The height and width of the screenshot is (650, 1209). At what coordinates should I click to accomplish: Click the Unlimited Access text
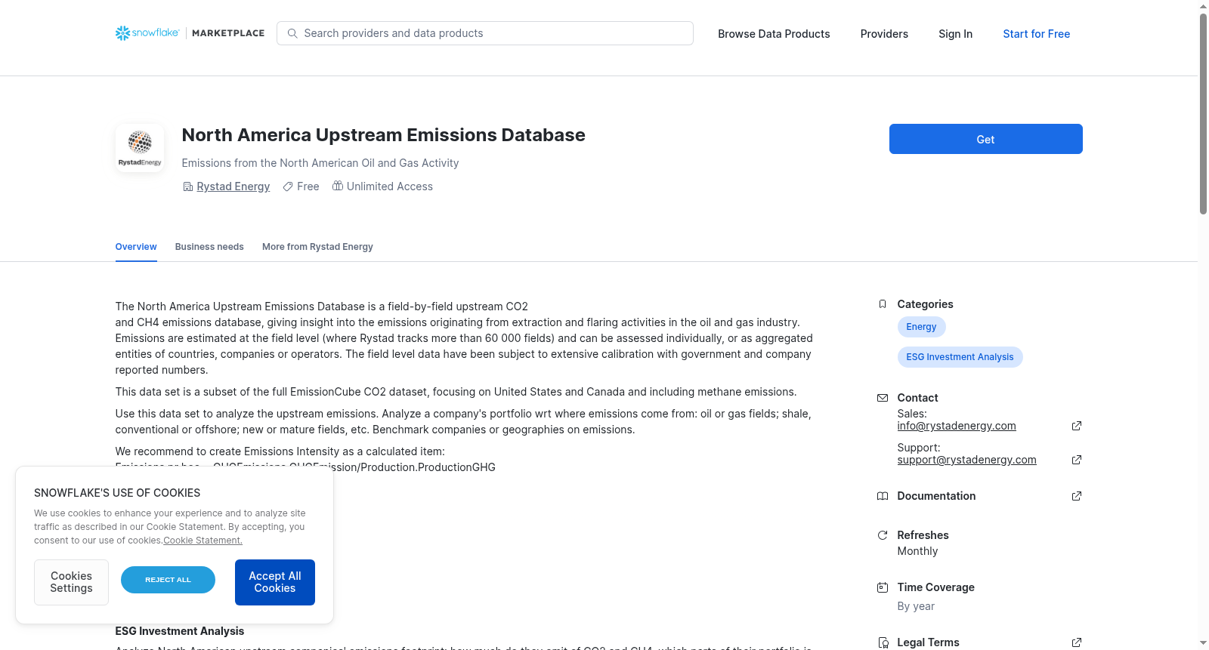[390, 186]
